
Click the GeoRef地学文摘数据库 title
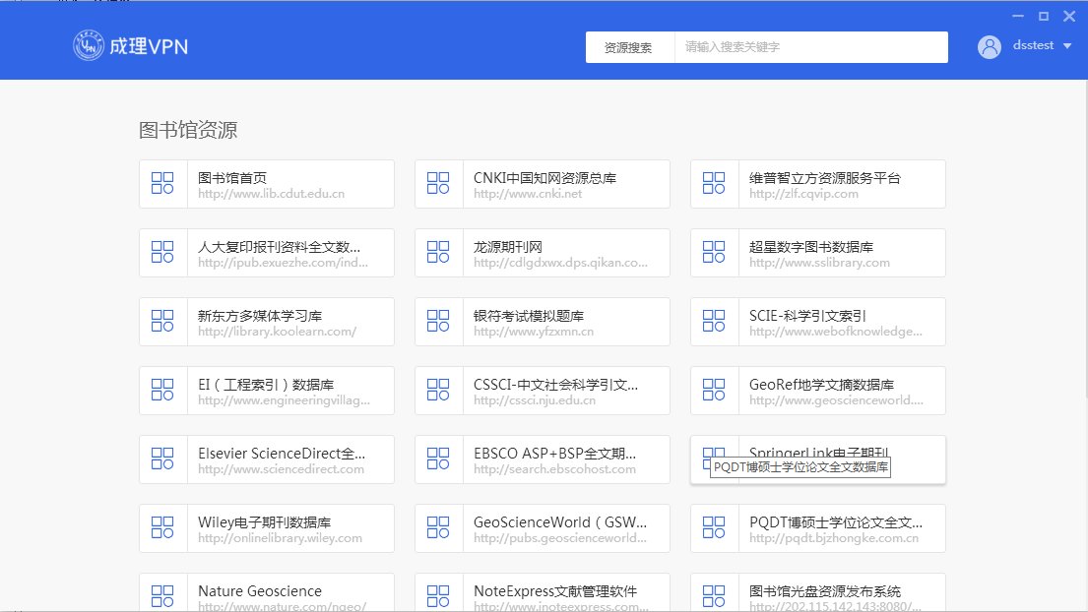821,384
